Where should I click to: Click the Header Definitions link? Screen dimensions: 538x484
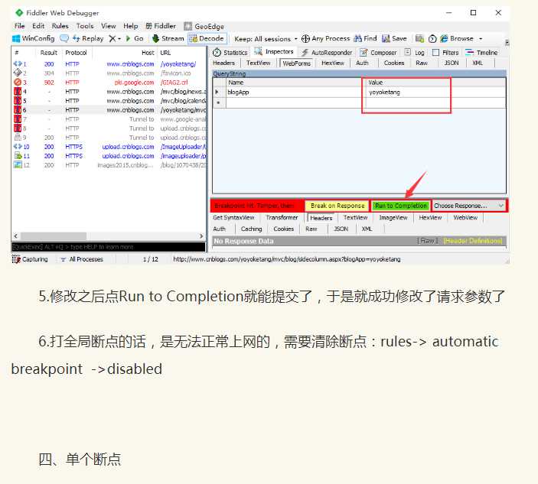(473, 241)
